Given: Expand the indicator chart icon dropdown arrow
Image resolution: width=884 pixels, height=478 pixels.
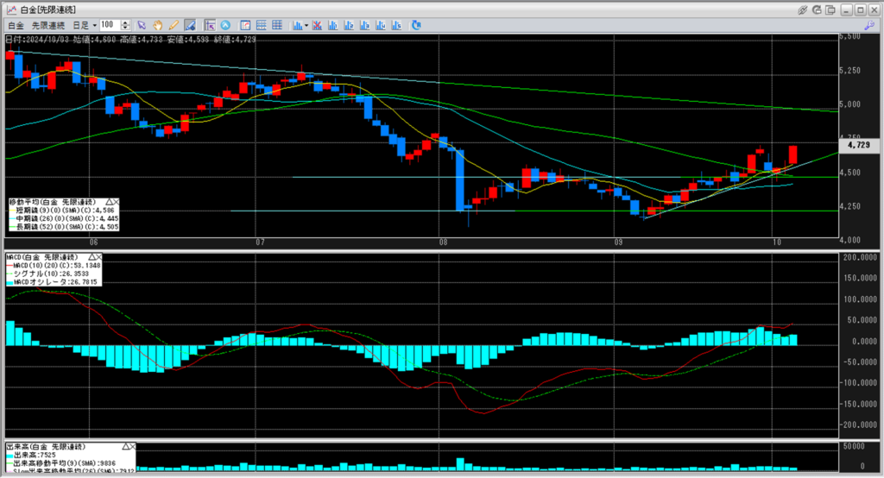Looking at the screenshot, I should pyautogui.click(x=307, y=25).
